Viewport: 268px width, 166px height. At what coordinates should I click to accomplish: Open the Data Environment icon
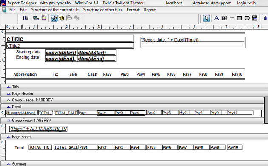click(36, 18)
